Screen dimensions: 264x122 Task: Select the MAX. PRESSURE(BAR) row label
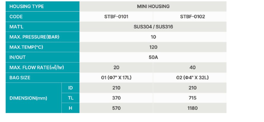click(34, 37)
